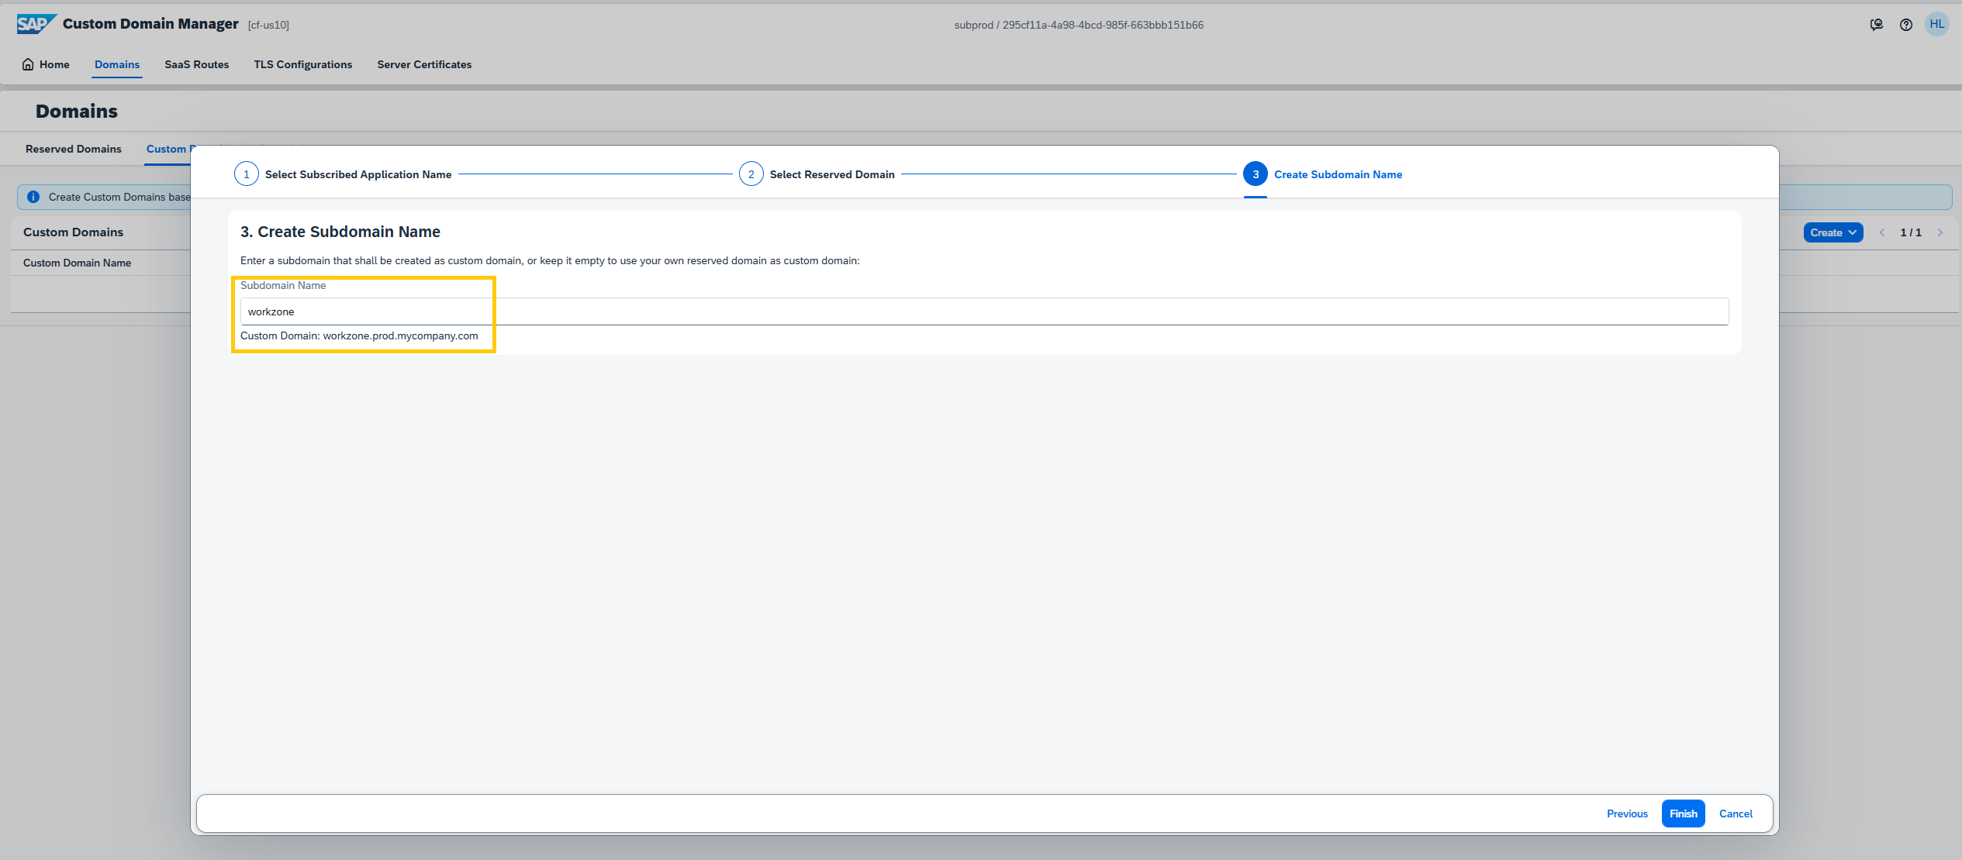The height and width of the screenshot is (860, 1962).
Task: Select wizard step 2 Reserved Domain
Action: [817, 174]
